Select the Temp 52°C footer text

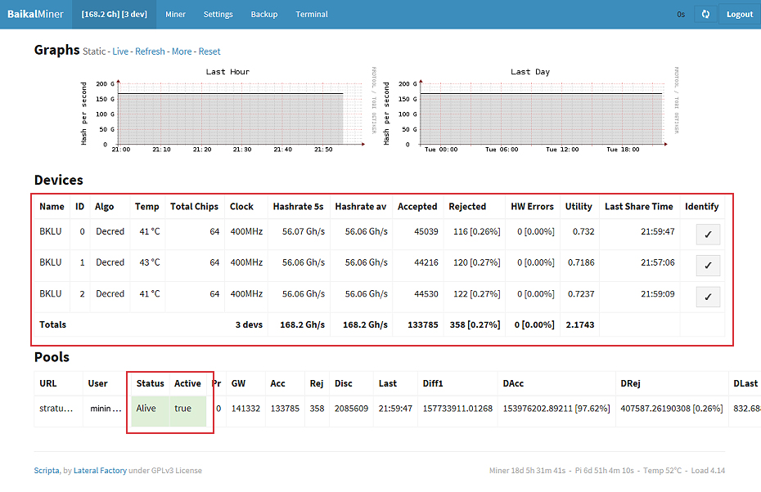click(662, 470)
